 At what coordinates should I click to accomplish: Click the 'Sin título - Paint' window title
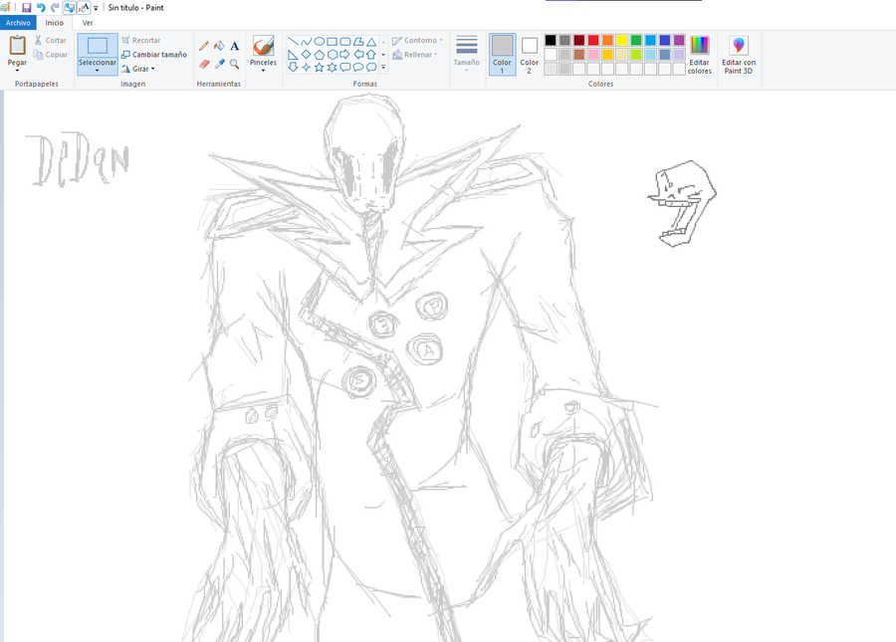[x=136, y=7]
